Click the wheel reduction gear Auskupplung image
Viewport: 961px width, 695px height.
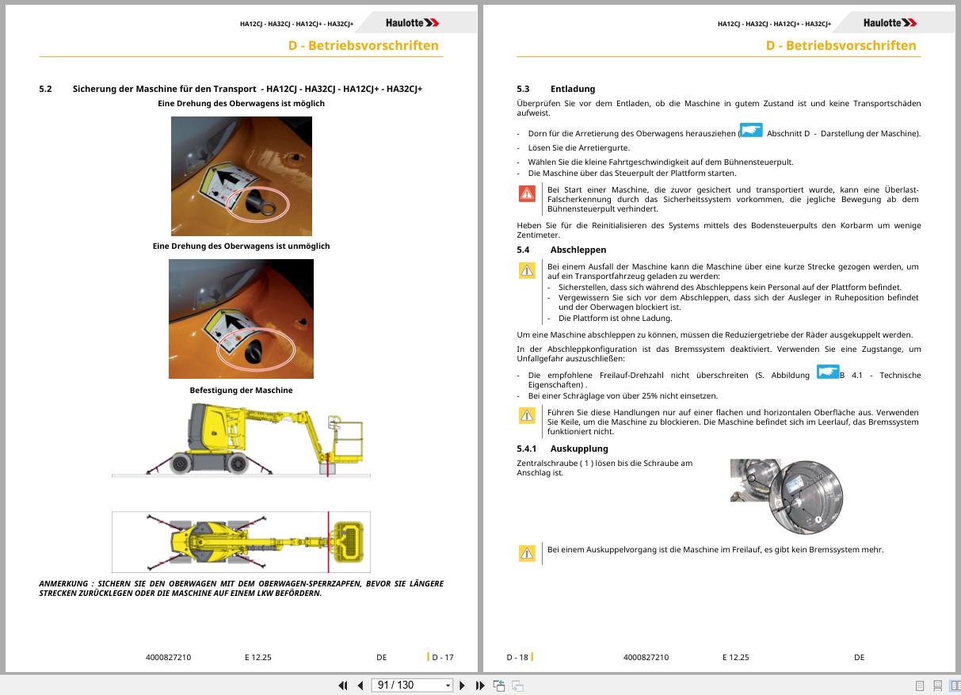[x=787, y=497]
